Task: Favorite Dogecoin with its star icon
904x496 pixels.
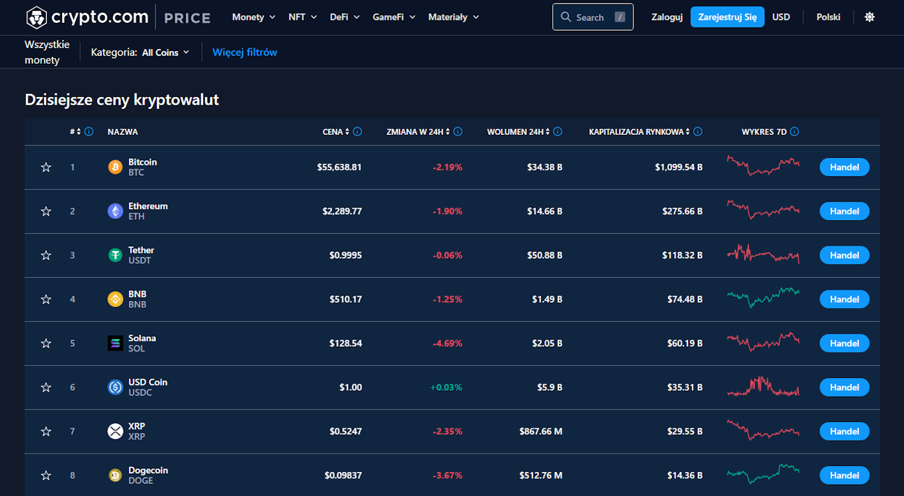Action: (46, 476)
